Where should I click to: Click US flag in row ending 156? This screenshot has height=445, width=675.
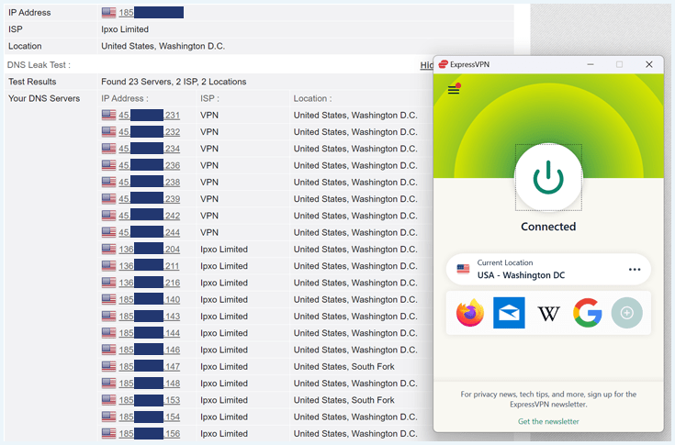pos(108,434)
